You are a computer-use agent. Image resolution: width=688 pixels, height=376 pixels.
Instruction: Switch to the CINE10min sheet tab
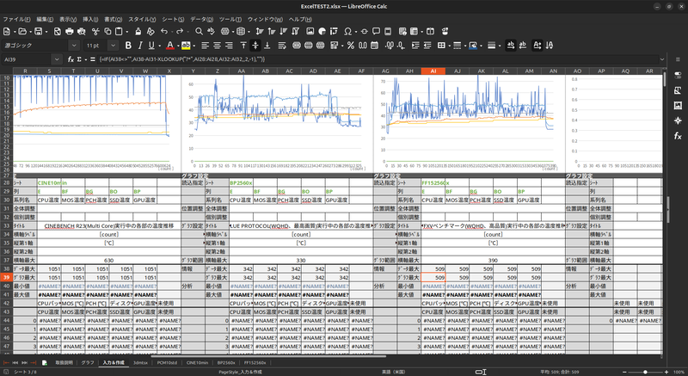(x=197, y=364)
